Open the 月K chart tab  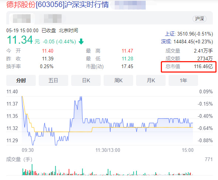pos(151,80)
